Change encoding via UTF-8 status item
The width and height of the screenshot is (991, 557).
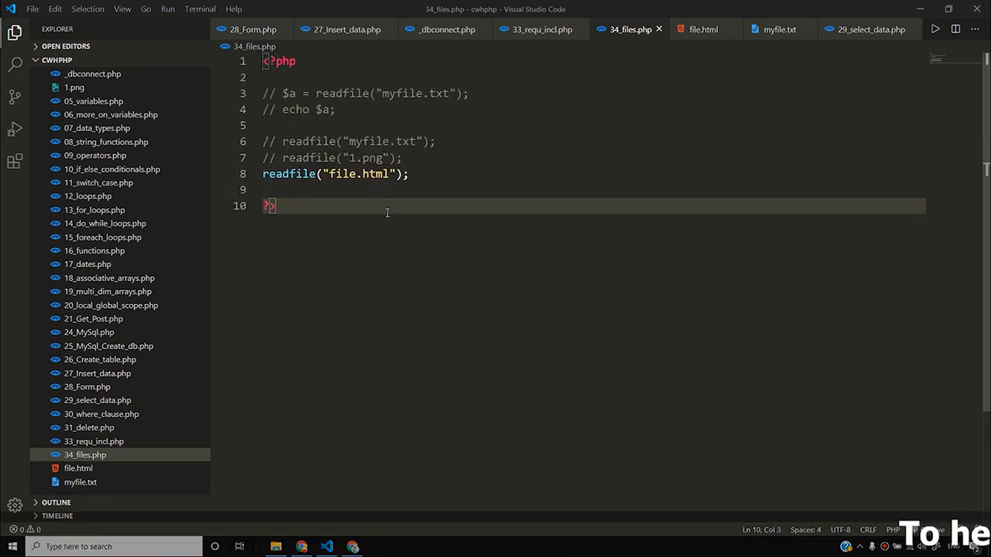[x=840, y=530]
